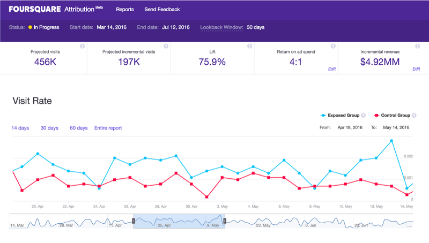
Task: Click the navigator area at 23. May
Action: click(x=263, y=225)
